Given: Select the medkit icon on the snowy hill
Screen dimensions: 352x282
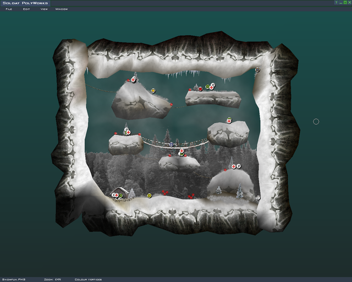Looking at the screenshot, I should click(x=233, y=166).
